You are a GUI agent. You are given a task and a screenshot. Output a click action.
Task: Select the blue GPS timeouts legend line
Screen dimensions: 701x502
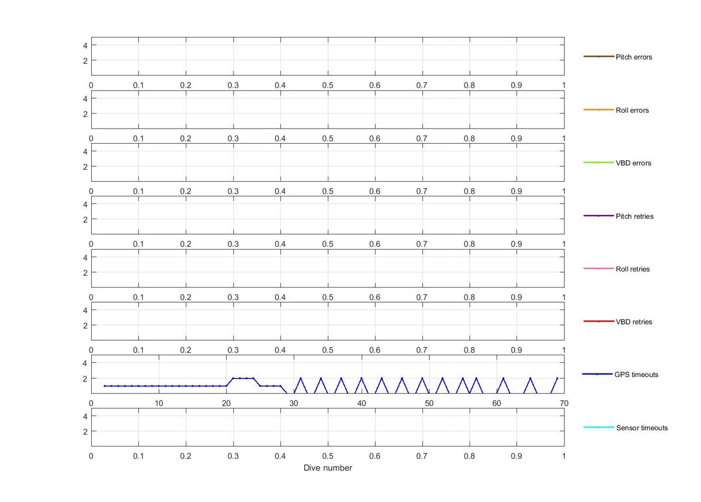coord(597,374)
